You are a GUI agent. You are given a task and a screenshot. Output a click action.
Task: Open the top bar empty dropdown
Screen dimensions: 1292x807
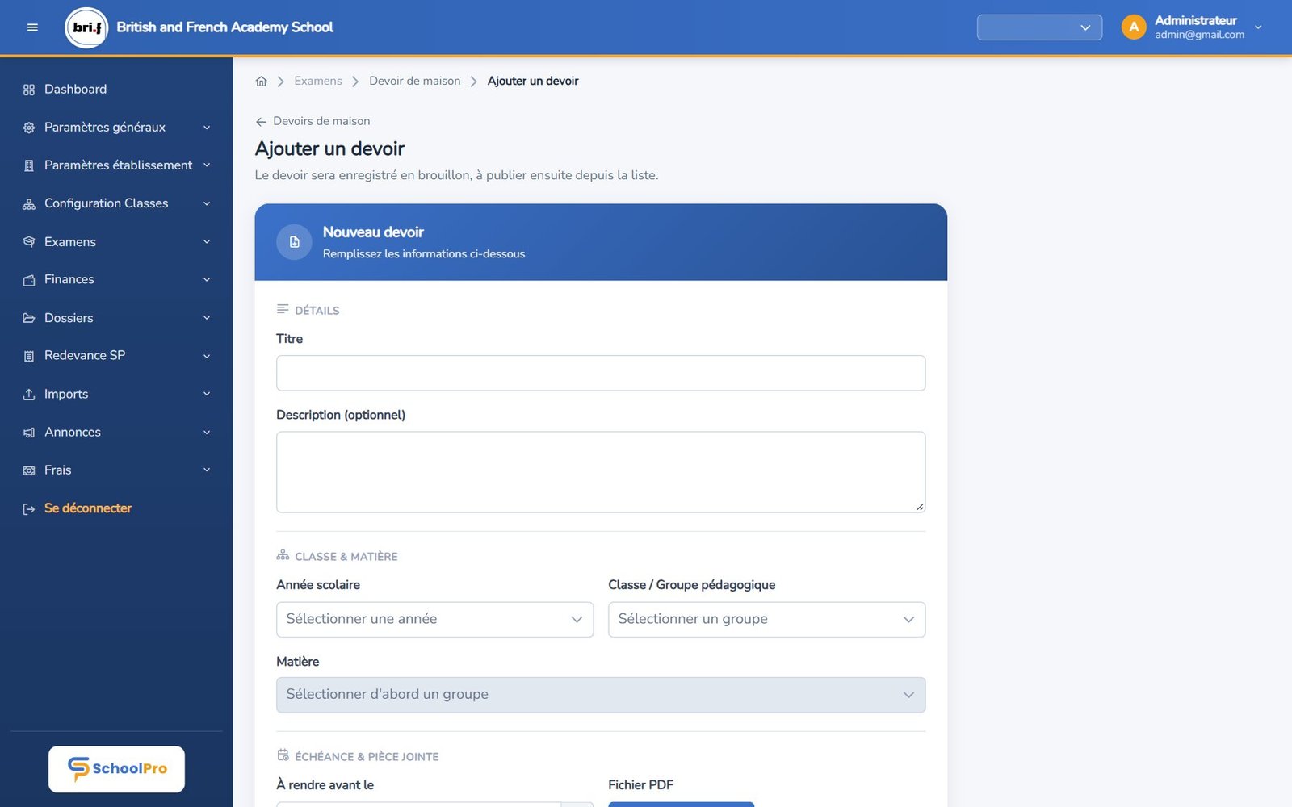pyautogui.click(x=1039, y=27)
